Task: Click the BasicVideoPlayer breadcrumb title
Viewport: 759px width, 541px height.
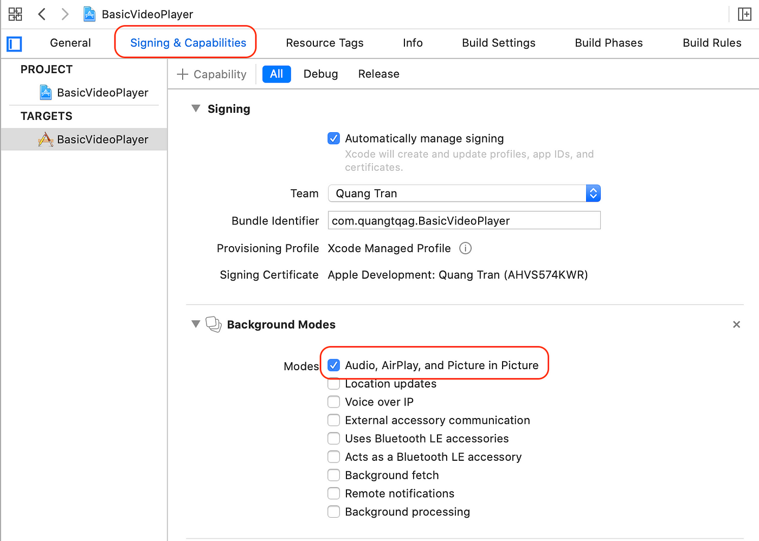Action: pyautogui.click(x=147, y=14)
